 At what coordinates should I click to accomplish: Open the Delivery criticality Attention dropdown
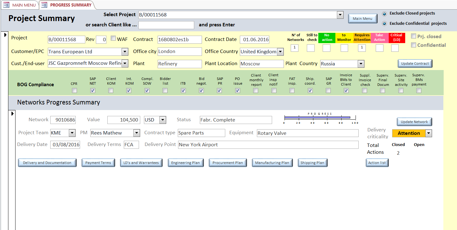(428, 133)
